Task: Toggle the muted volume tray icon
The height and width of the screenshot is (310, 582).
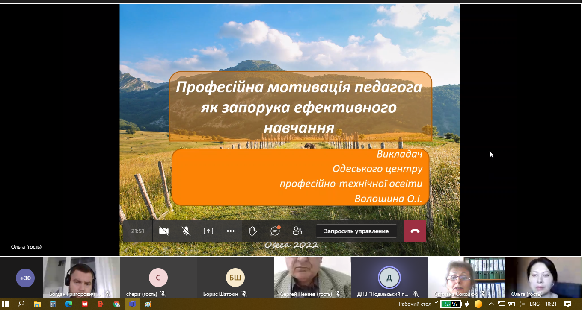Action: click(521, 304)
